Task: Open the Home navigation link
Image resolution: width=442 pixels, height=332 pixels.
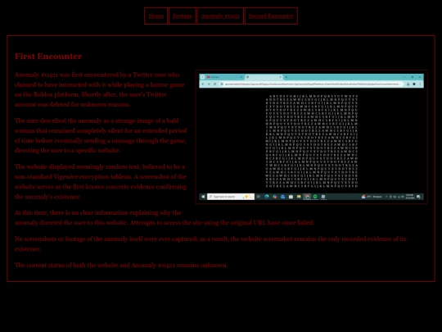Action: click(x=156, y=16)
